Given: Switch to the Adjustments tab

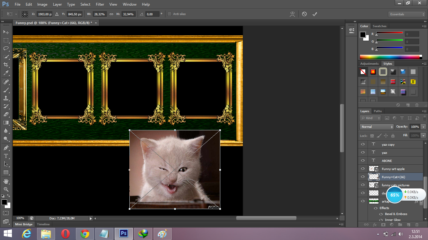Looking at the screenshot, I should click(369, 64).
